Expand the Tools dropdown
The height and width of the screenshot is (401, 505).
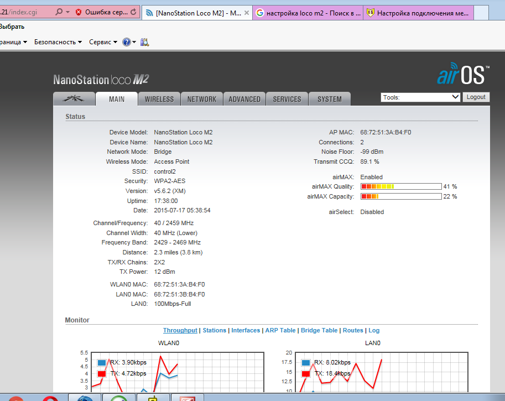pyautogui.click(x=420, y=97)
